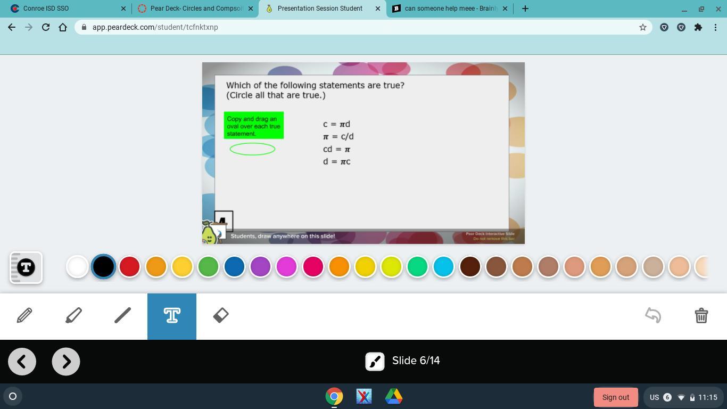Open the text size selector button

click(26, 267)
